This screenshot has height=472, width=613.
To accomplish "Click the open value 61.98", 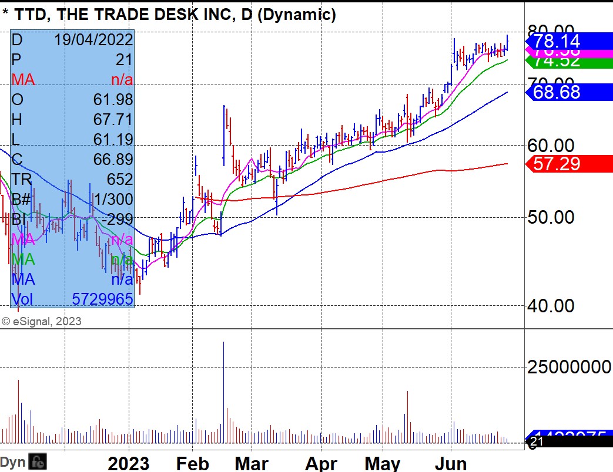I will point(113,100).
